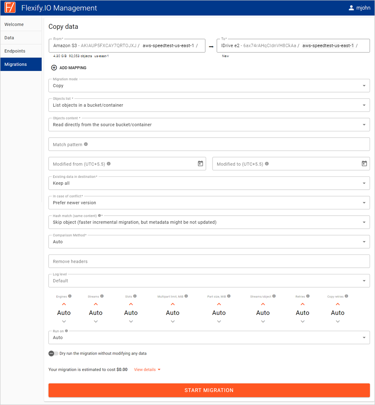Click the Flexify.IO logo icon
This screenshot has height=405, width=375.
point(10,8)
